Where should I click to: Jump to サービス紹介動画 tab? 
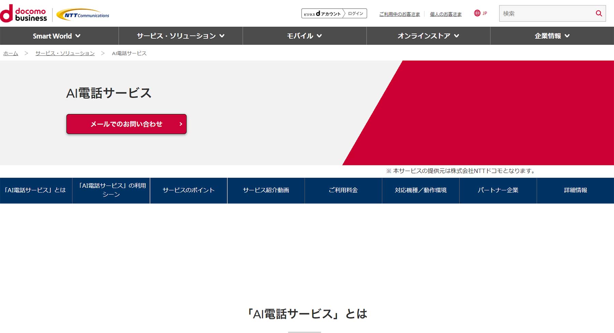click(266, 191)
